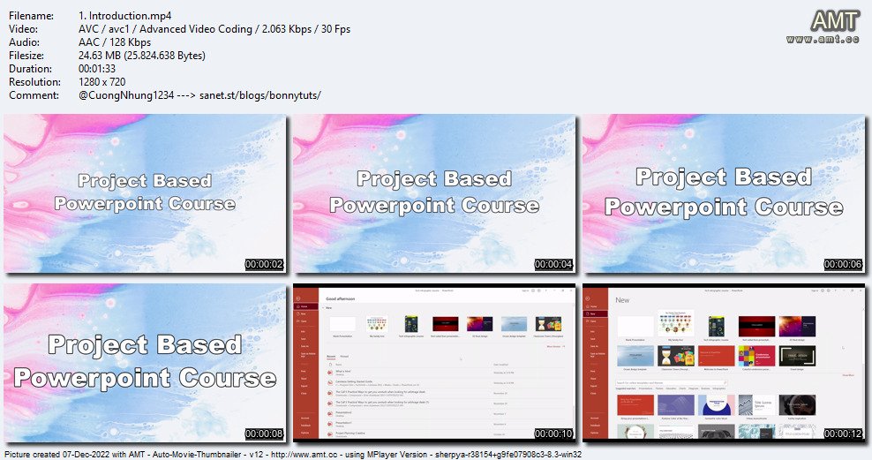This screenshot has width=872, height=460.
Task: Switch to the Recent tab in the 00:00:10 frame
Action: [331, 356]
